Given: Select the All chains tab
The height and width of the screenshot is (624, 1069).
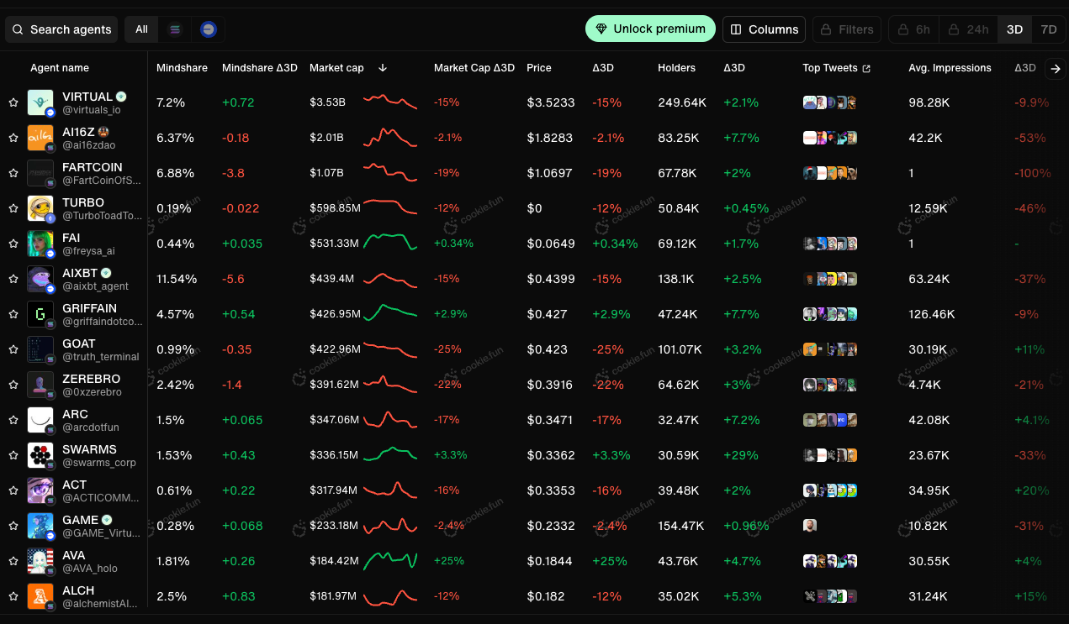Looking at the screenshot, I should click(141, 29).
